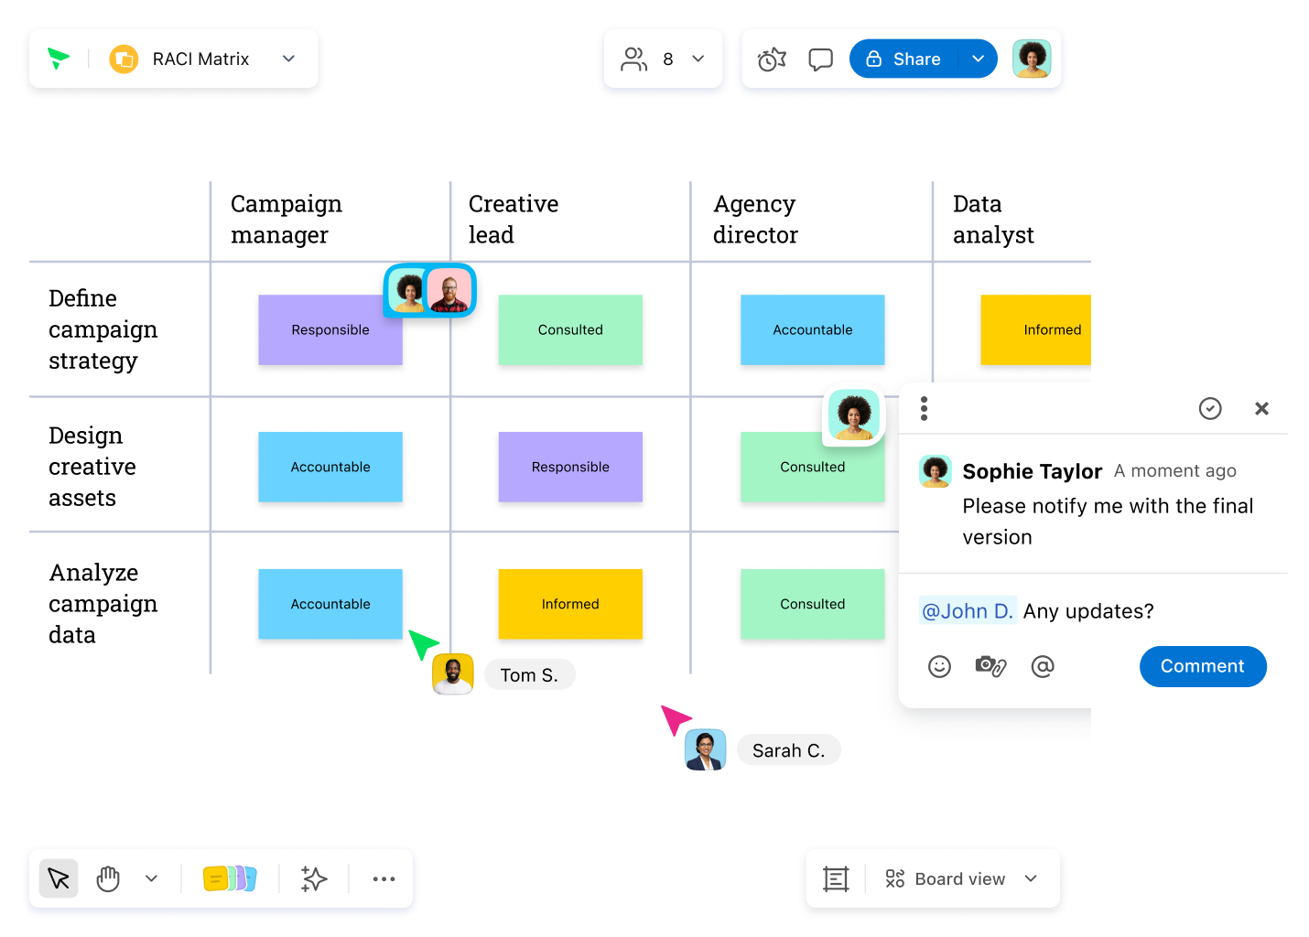Click the 'A moment ago' timestamp

pyautogui.click(x=1175, y=471)
